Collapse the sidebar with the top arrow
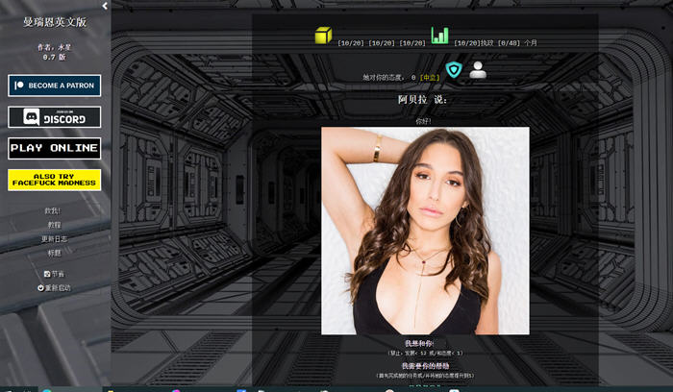Screen dimensions: 673x392 105,6
